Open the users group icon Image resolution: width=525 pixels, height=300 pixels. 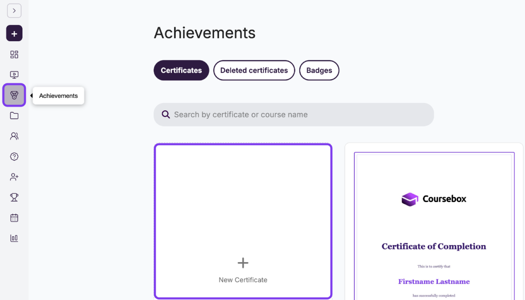[x=14, y=136]
